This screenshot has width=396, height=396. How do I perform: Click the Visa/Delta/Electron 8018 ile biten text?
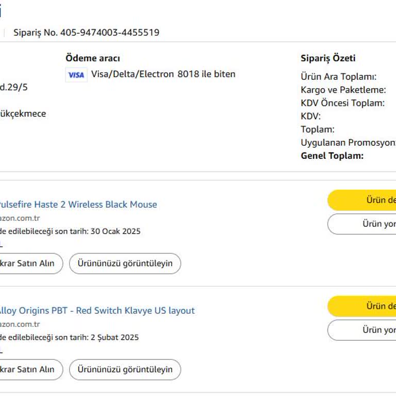(163, 74)
